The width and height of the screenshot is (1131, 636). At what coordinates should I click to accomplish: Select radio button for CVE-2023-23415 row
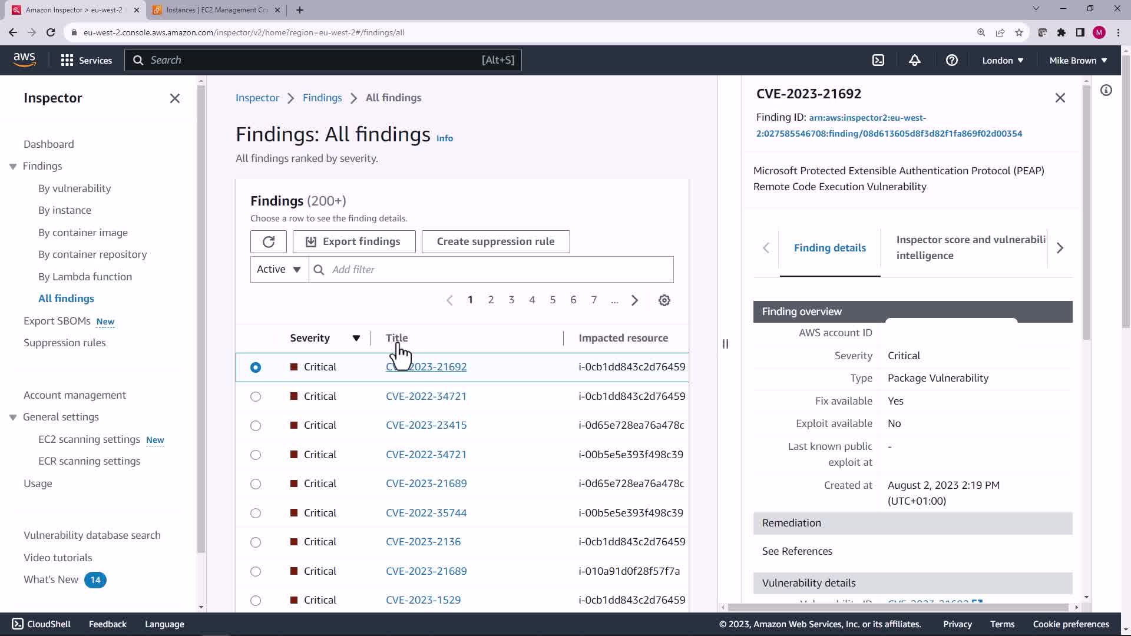256,425
